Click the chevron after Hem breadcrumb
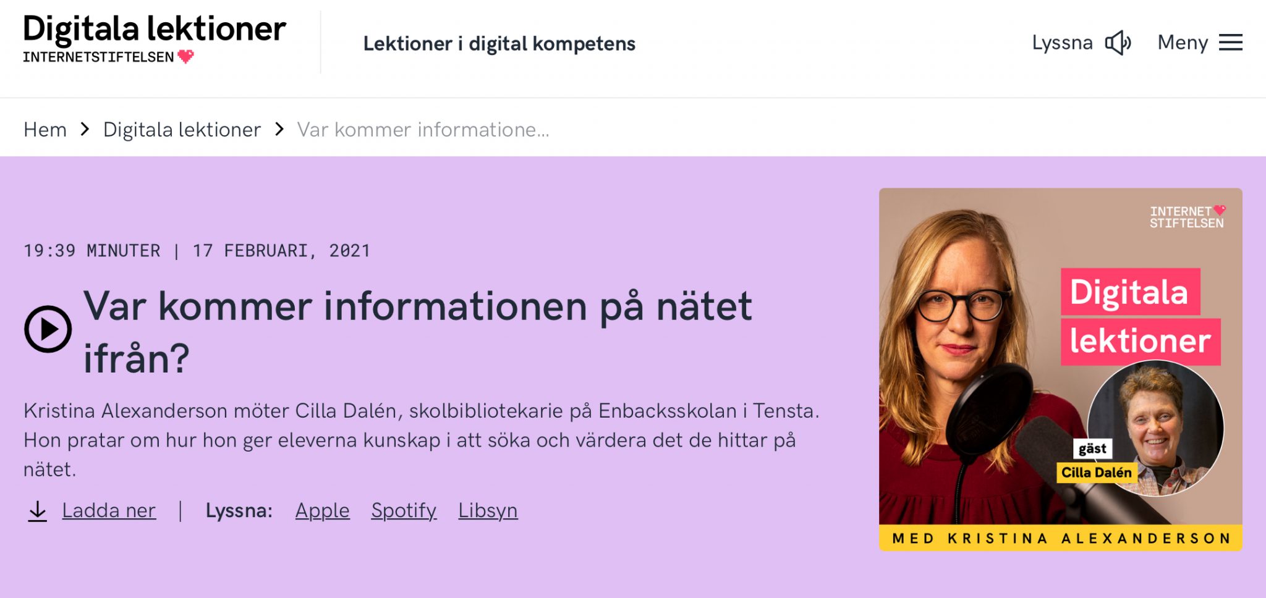This screenshot has width=1266, height=598. 85,129
